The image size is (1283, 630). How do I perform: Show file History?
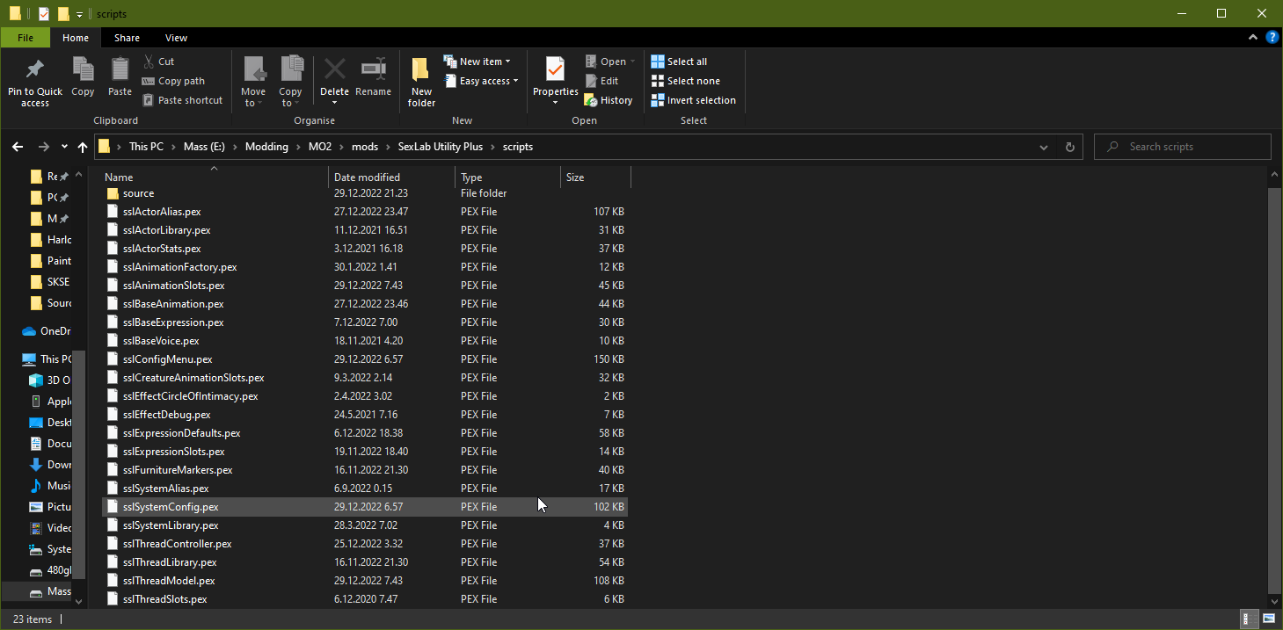coord(609,100)
